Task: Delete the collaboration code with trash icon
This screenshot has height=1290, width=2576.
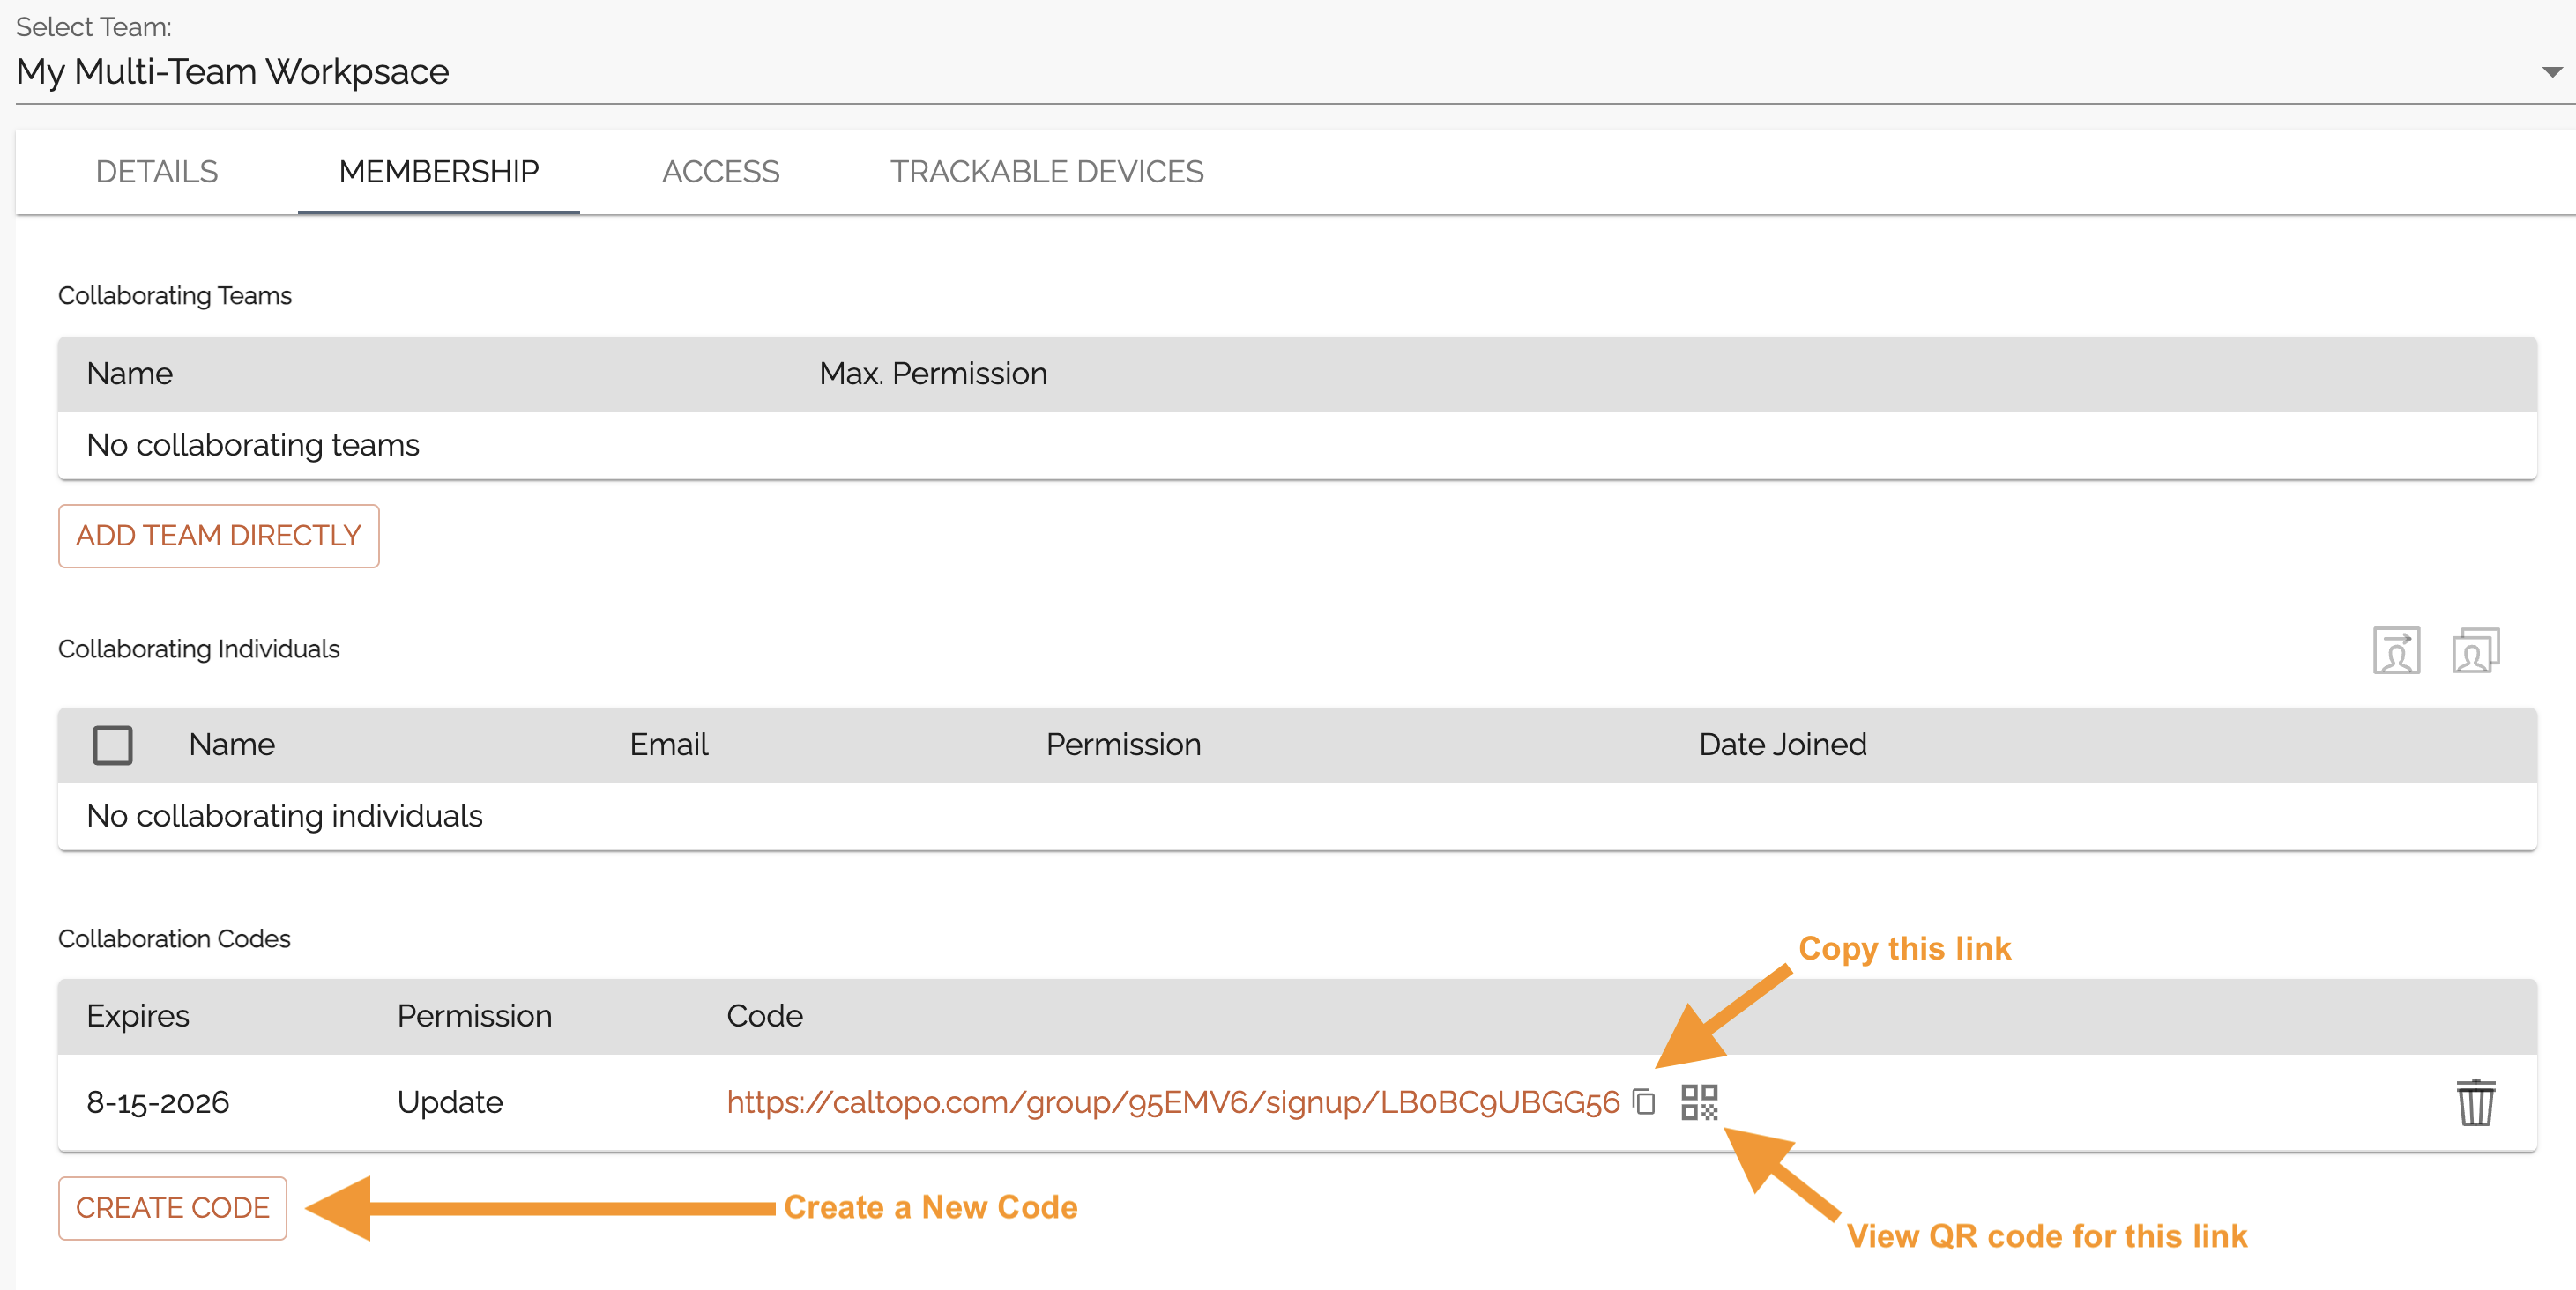Action: click(x=2476, y=1102)
